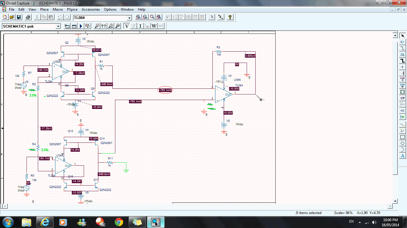Screen dimensions: 407x228
Task: Toggle bias voltage display V button
Action: (x=127, y=26)
